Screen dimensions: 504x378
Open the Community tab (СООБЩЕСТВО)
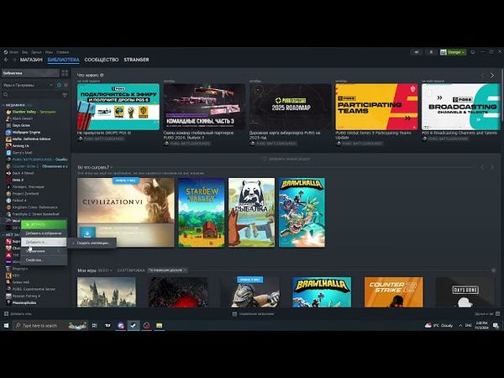(x=102, y=60)
